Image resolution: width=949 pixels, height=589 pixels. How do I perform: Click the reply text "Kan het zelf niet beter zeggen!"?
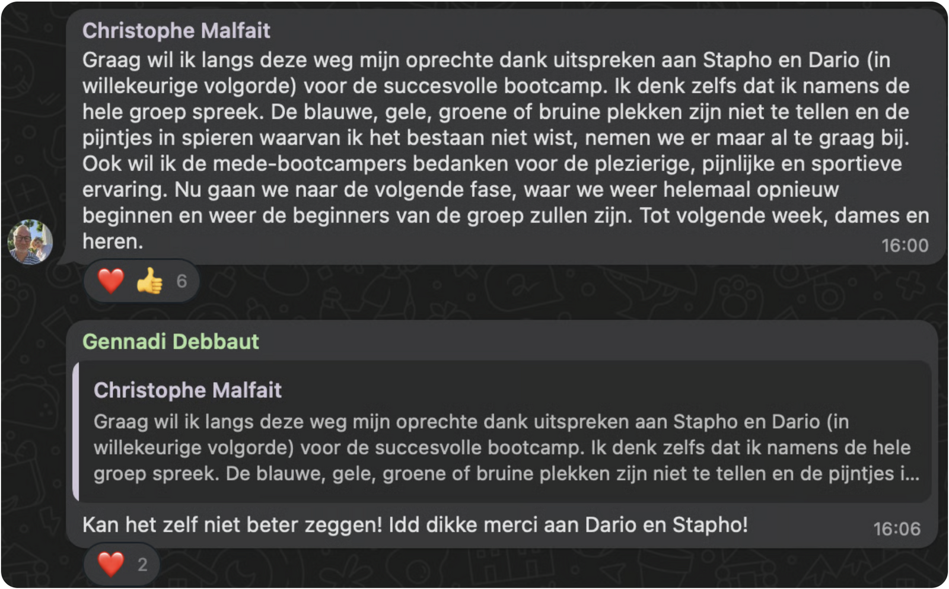[233, 525]
